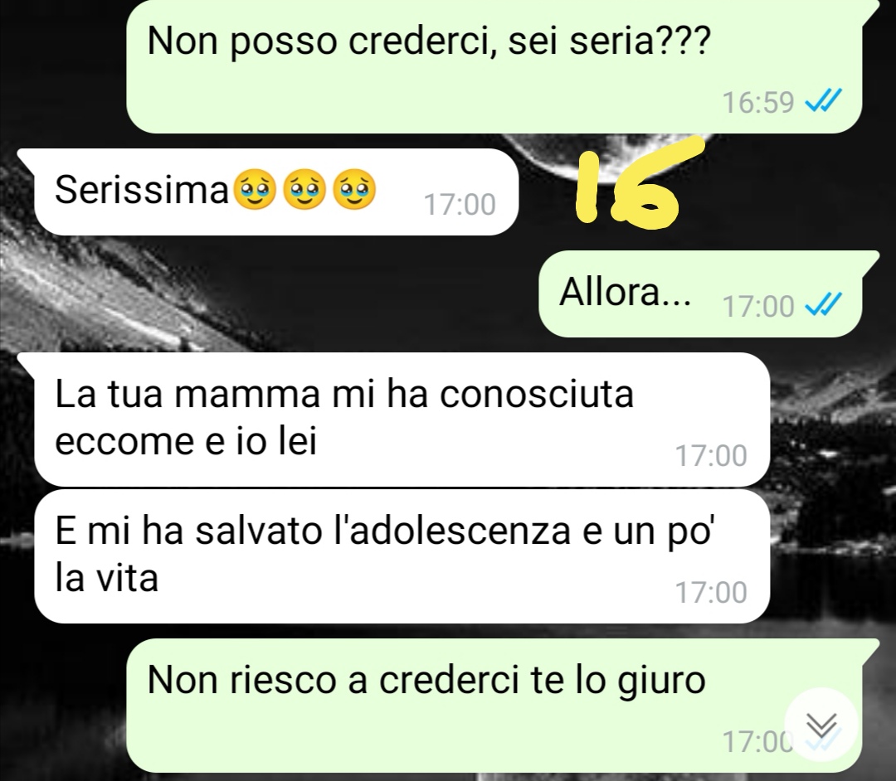Tap the 16:59 timestamp on first message
The height and width of the screenshot is (781, 896).
point(757,103)
